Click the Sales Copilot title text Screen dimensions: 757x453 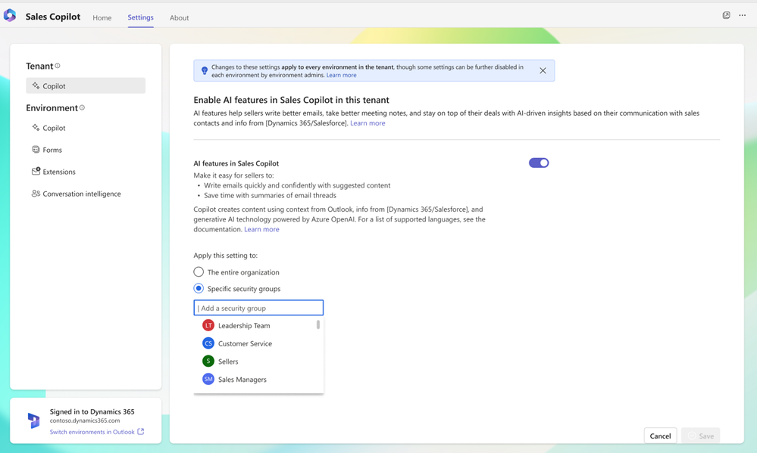(53, 17)
